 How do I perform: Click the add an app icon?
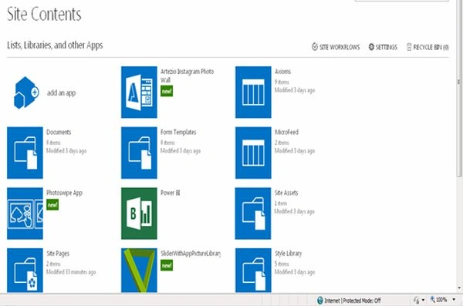tap(26, 92)
